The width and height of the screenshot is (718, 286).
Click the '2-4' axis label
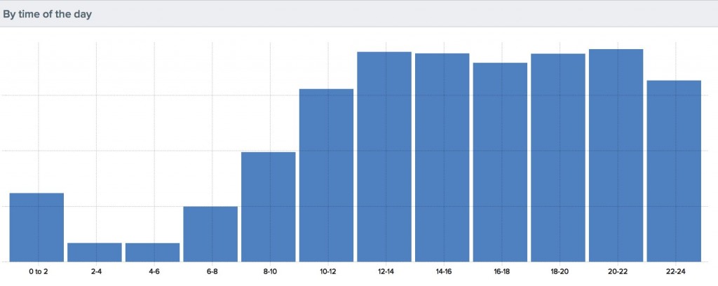[96, 272]
